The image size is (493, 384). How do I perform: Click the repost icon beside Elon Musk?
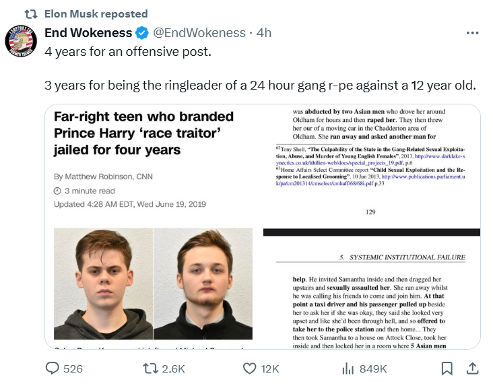(x=31, y=14)
